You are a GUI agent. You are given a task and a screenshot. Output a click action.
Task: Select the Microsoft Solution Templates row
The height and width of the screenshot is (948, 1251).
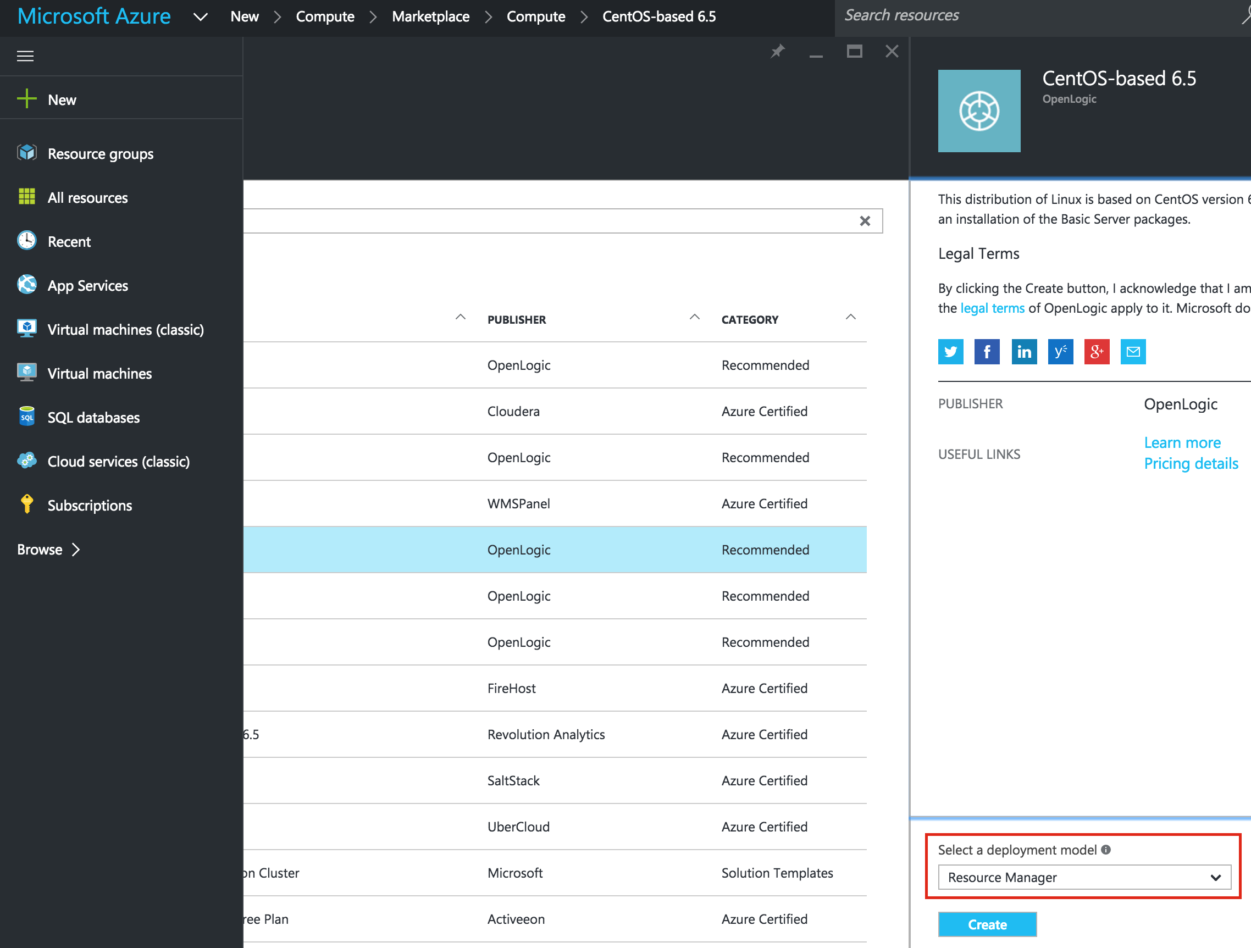click(555, 873)
